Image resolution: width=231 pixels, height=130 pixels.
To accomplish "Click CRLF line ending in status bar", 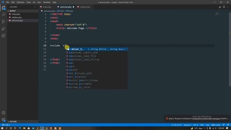I will click(x=202, y=125).
